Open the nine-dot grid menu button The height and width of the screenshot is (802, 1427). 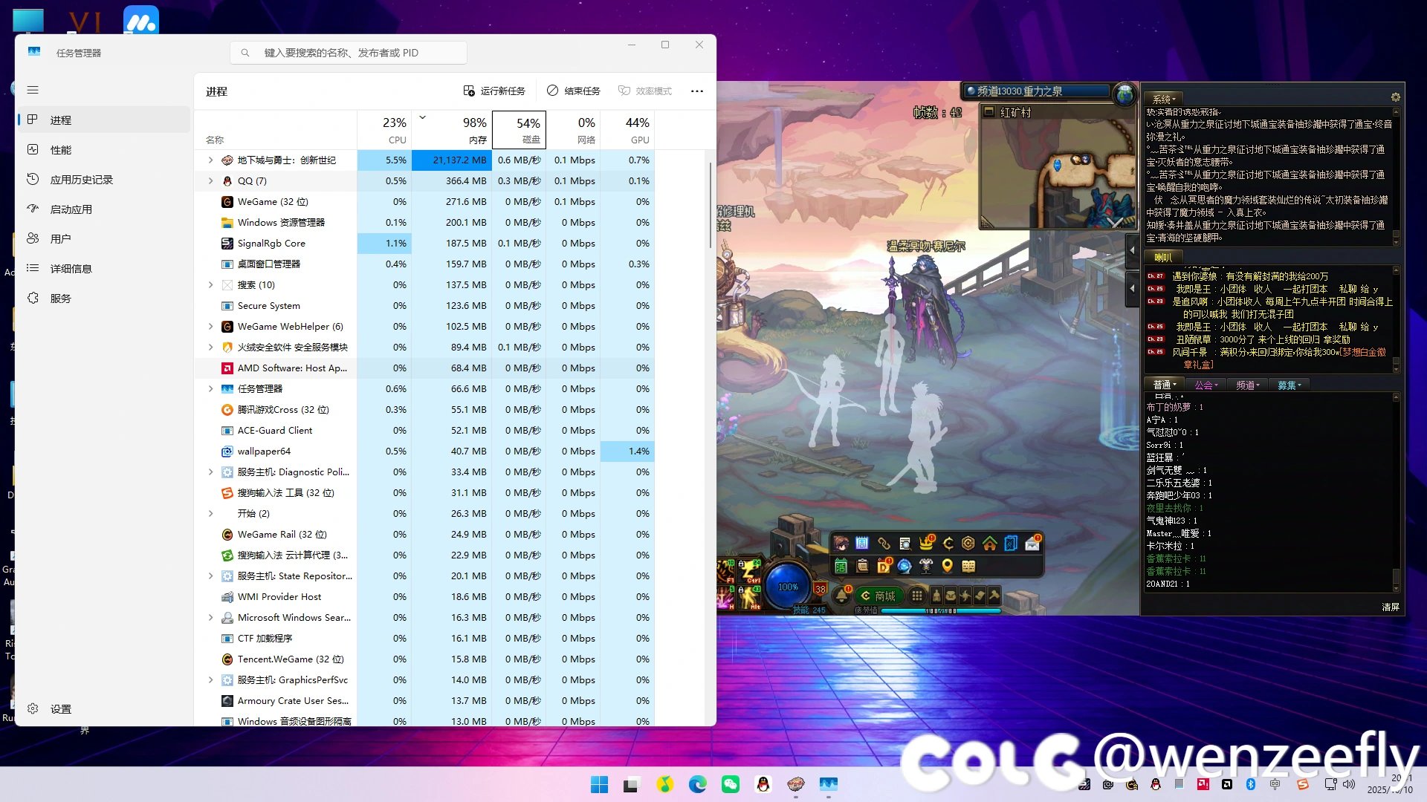click(x=917, y=596)
